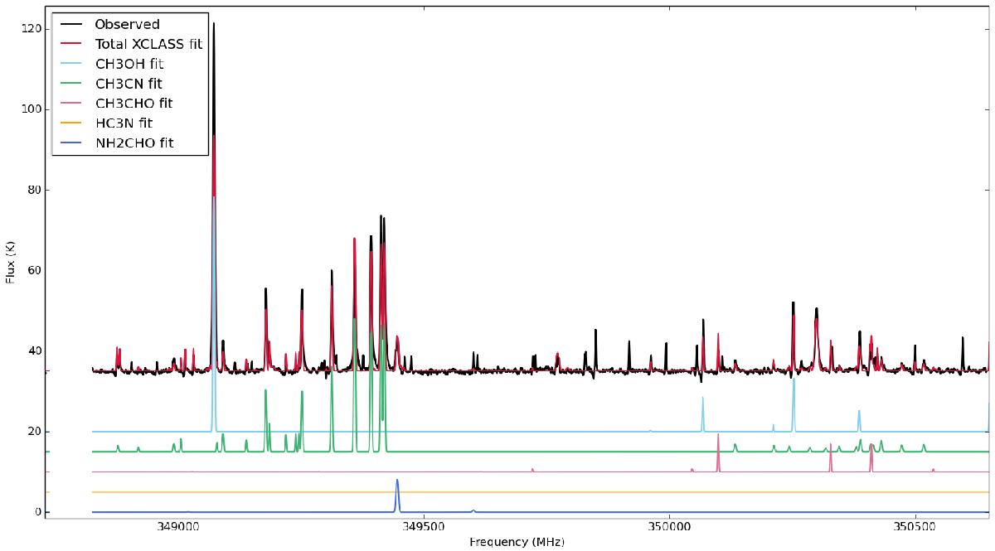Click the orange HC3N line swatch

click(x=71, y=123)
